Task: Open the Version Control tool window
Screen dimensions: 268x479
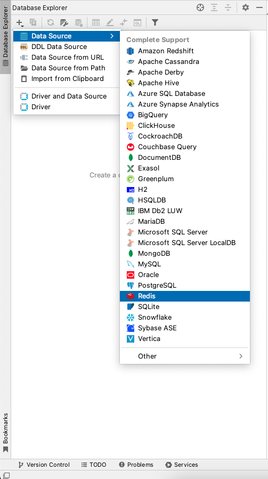Action: coord(44,465)
